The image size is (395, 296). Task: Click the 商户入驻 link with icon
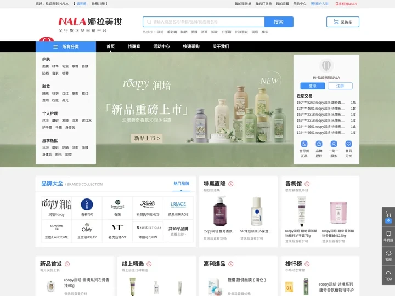click(320, 4)
